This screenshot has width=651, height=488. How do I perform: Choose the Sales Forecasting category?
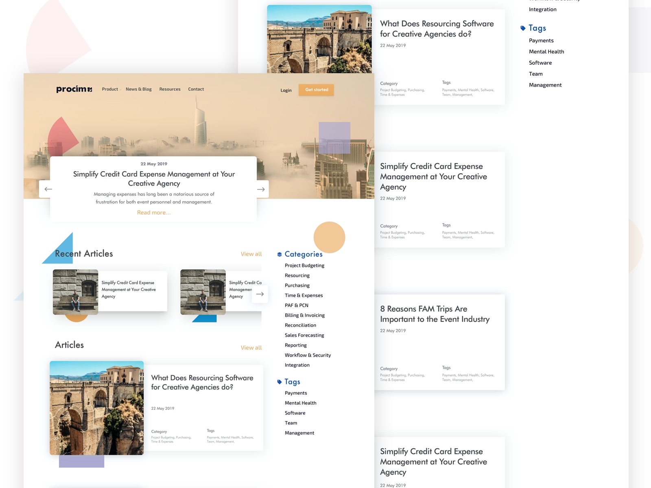tap(304, 335)
